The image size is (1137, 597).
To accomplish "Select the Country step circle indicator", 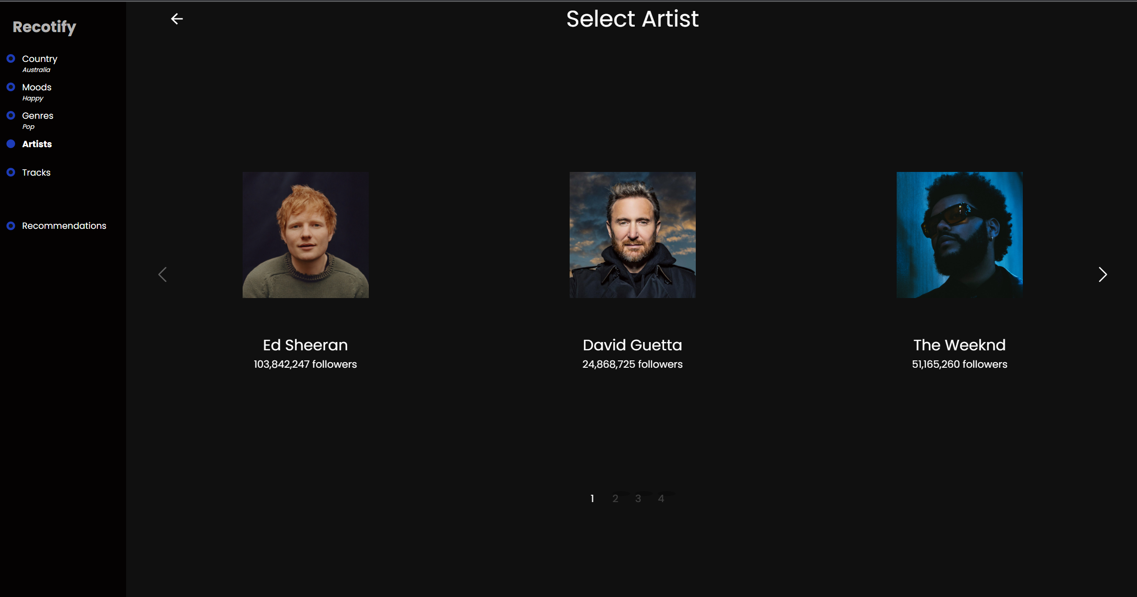I will 11,59.
